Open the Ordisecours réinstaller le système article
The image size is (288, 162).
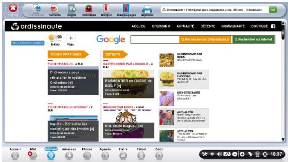(73, 80)
